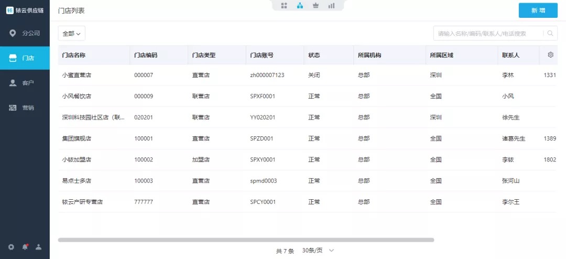Click the 新增 button

point(538,10)
